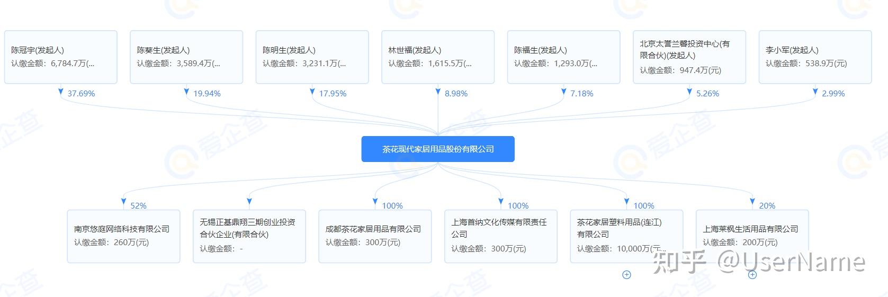Screen dimensions: 888x297
Task: Click 认缴金额 538.9万(元) under 李小军
Action: pyautogui.click(x=806, y=64)
